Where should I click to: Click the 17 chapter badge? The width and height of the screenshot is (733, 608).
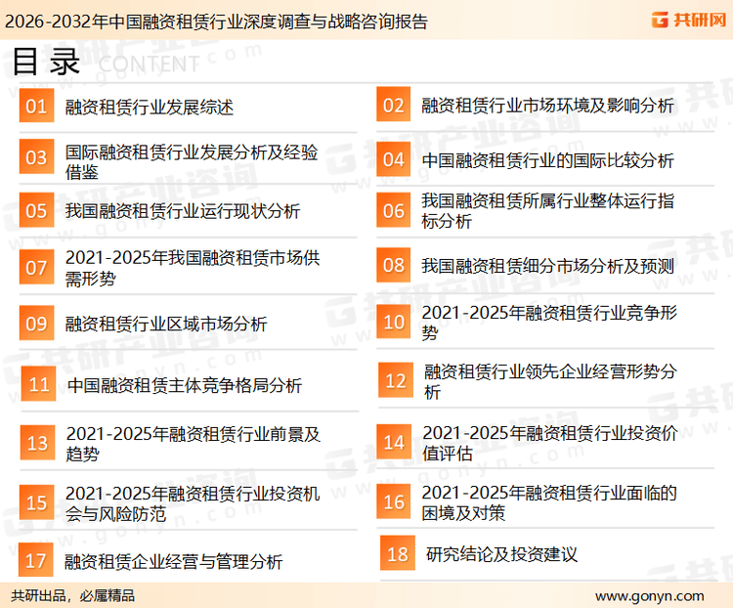point(36,561)
